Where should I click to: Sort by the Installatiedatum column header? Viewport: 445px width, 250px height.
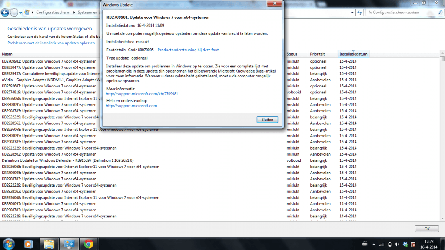coord(353,54)
